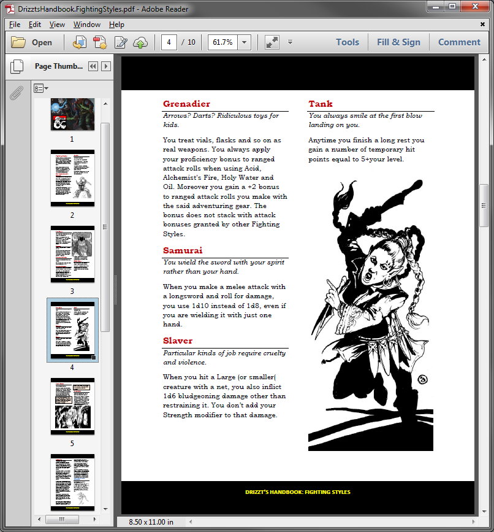The image size is (494, 532).
Task: Open the Comment pane
Action: (x=459, y=42)
